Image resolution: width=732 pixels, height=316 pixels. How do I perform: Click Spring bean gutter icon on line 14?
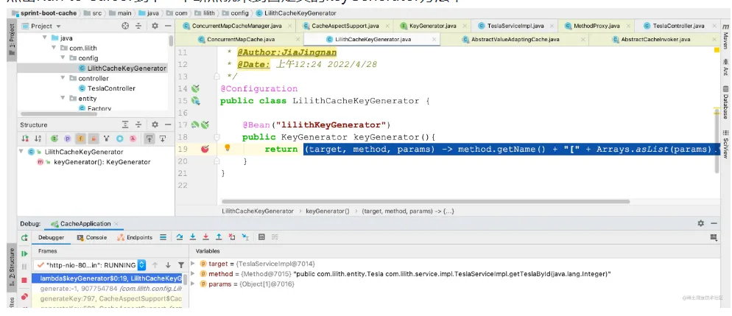(x=196, y=88)
